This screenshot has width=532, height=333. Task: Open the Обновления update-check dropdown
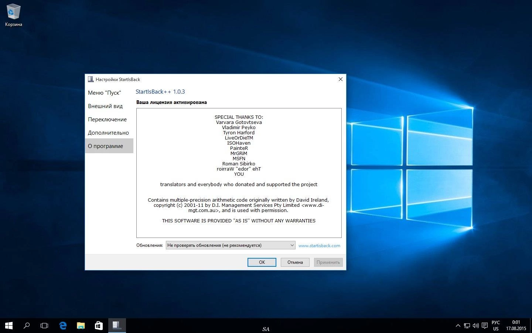tap(231, 245)
